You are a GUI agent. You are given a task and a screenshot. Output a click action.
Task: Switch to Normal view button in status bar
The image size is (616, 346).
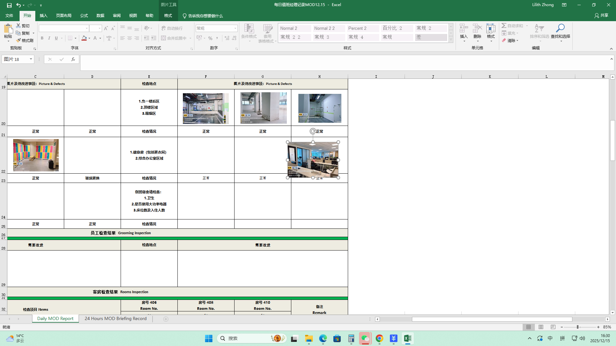pyautogui.click(x=528, y=327)
